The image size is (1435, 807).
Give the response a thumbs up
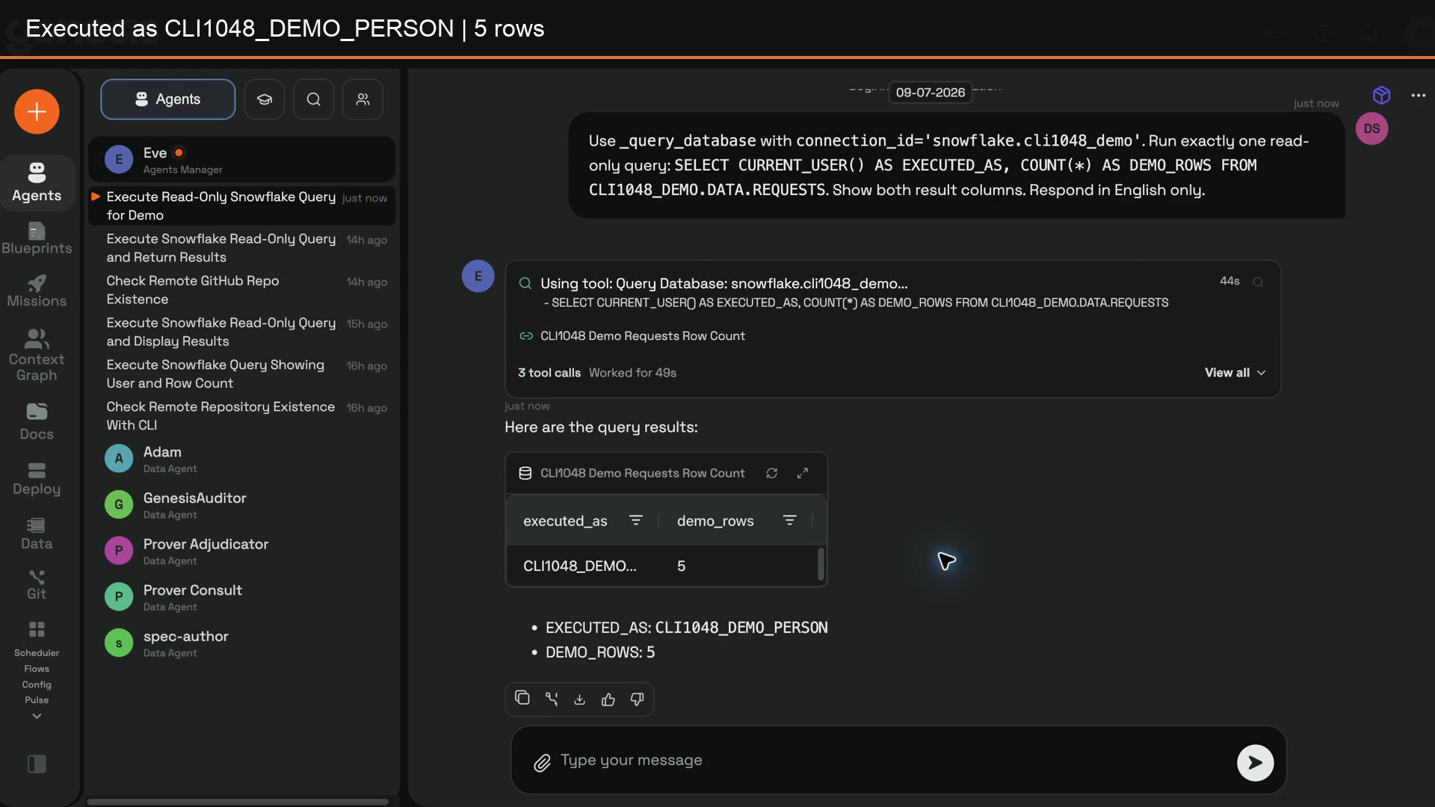pyautogui.click(x=608, y=699)
